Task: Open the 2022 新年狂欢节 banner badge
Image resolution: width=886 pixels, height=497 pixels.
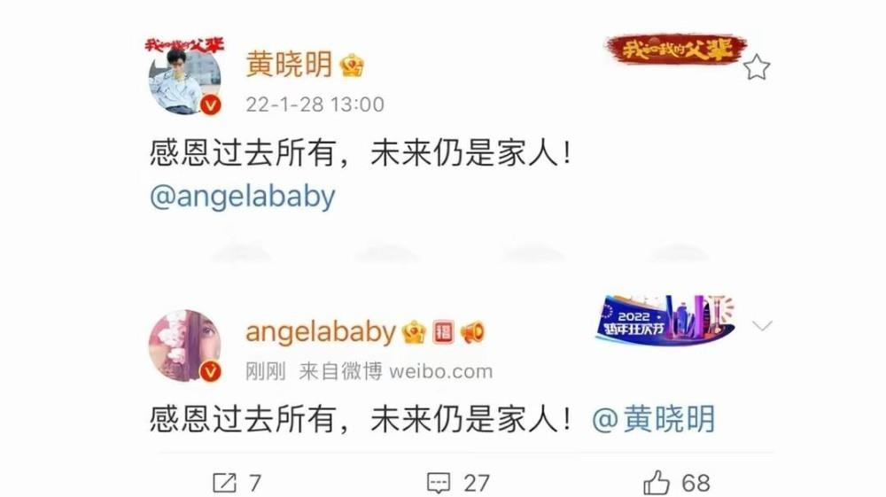Action: pyautogui.click(x=665, y=320)
